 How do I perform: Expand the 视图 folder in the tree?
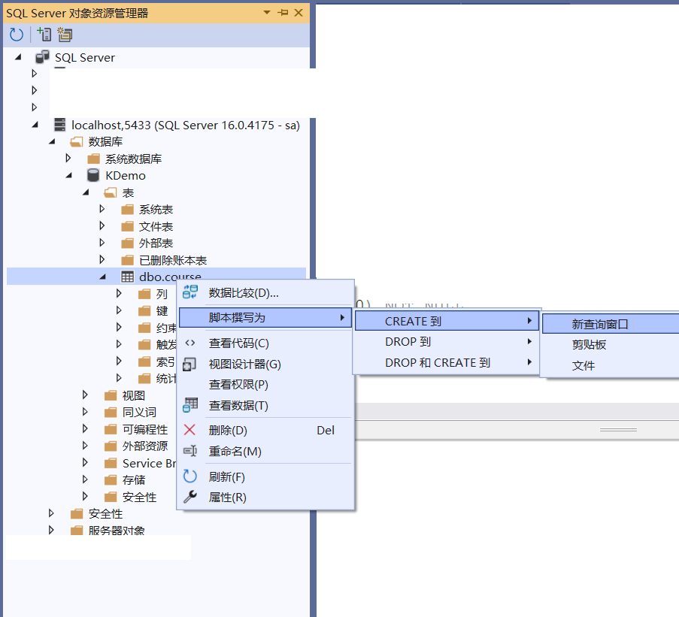(85, 395)
